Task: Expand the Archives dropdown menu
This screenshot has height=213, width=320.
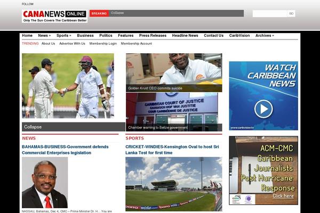Action: pos(265,36)
